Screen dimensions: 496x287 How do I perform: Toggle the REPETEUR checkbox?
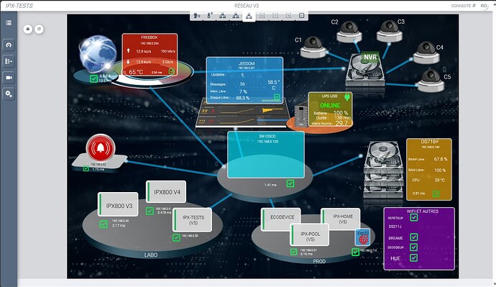click(x=414, y=217)
